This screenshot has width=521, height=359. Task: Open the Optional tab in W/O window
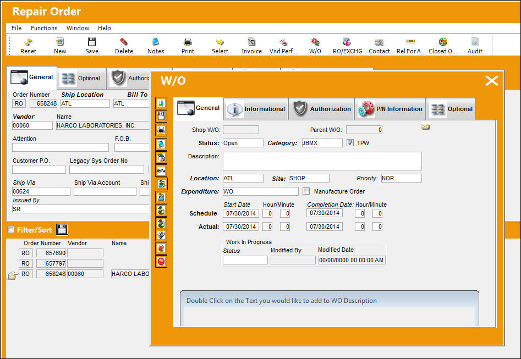(x=451, y=109)
